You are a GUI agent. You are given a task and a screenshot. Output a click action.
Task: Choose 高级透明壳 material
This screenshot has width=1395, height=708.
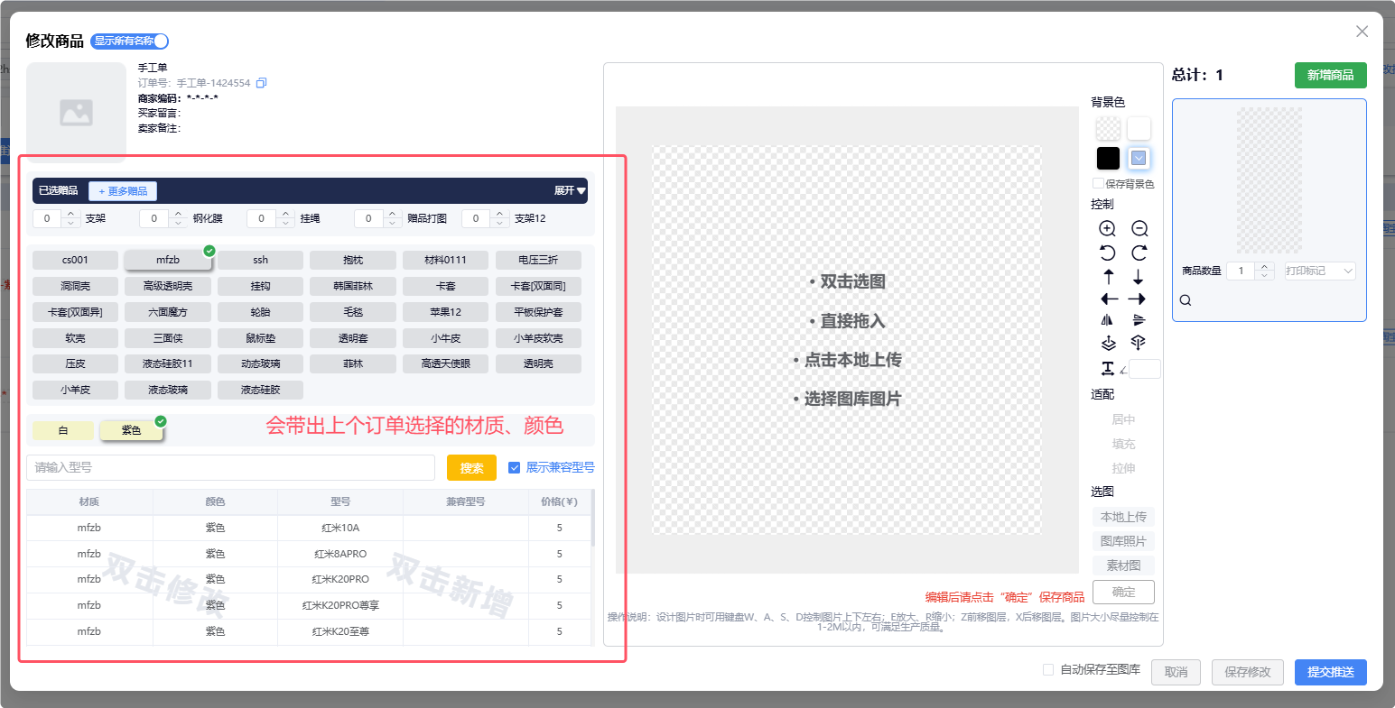(x=168, y=286)
